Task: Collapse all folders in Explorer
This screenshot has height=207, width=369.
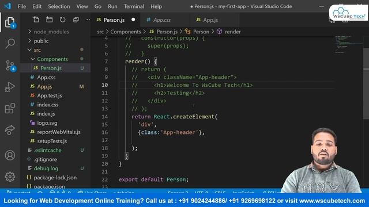Action: pyautogui.click(x=76, y=20)
